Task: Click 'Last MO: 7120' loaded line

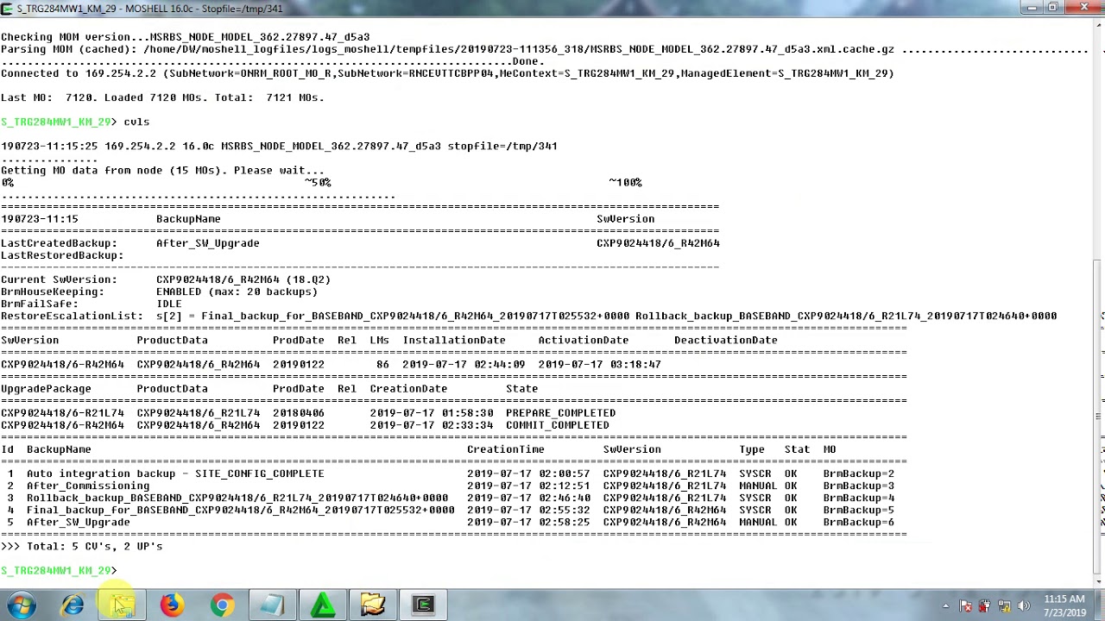Action: (162, 97)
